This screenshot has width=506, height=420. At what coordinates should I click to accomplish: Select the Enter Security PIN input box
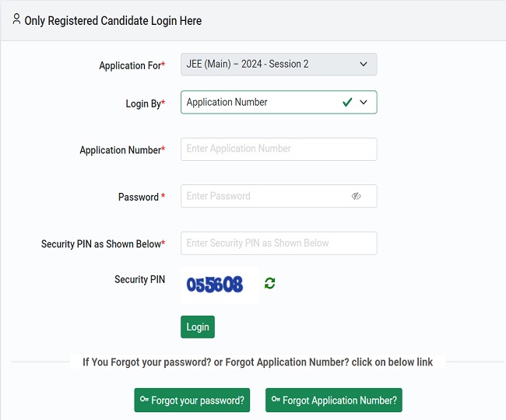pyautogui.click(x=279, y=243)
